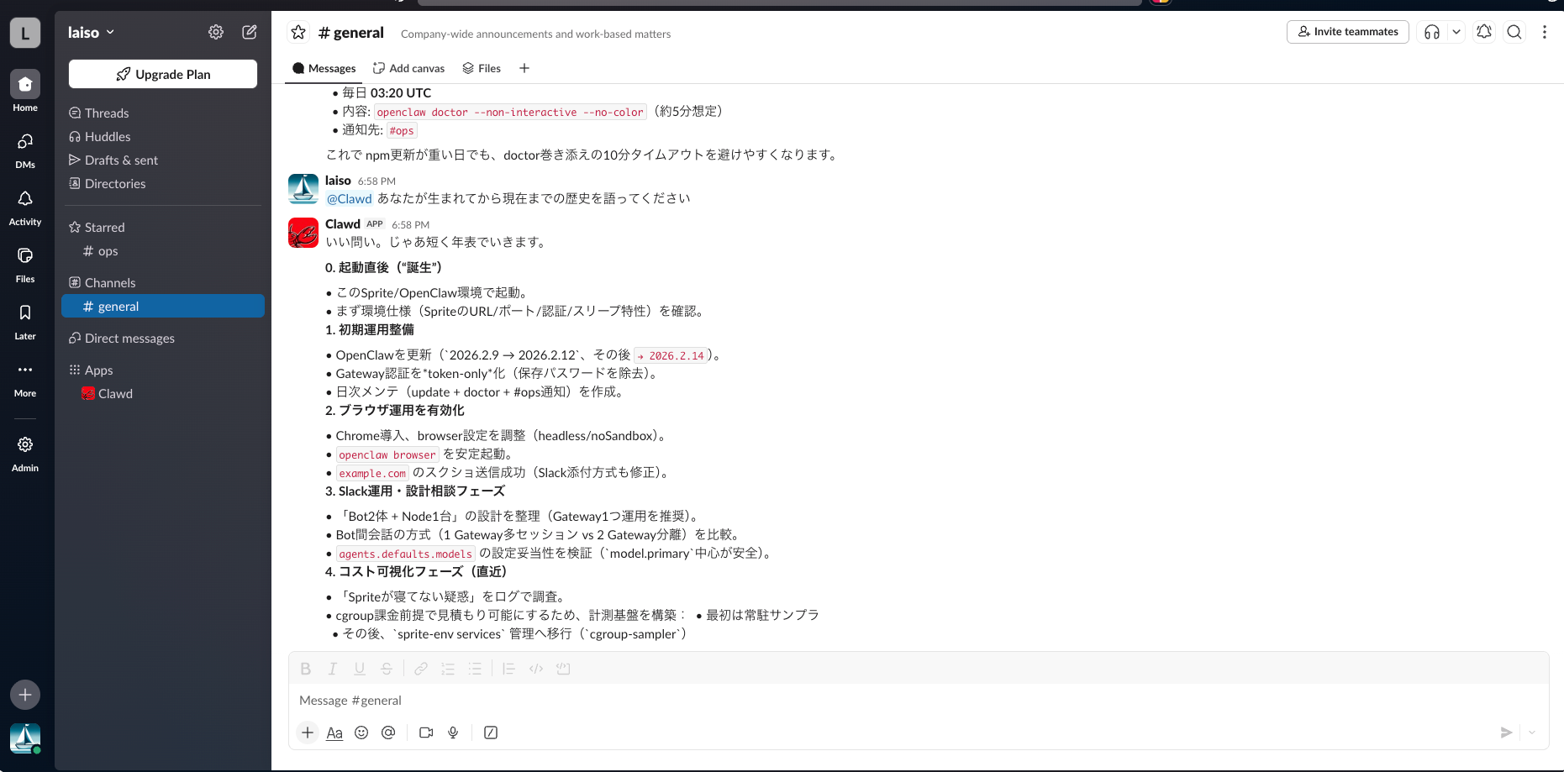Focus the Message #general input

click(x=919, y=701)
